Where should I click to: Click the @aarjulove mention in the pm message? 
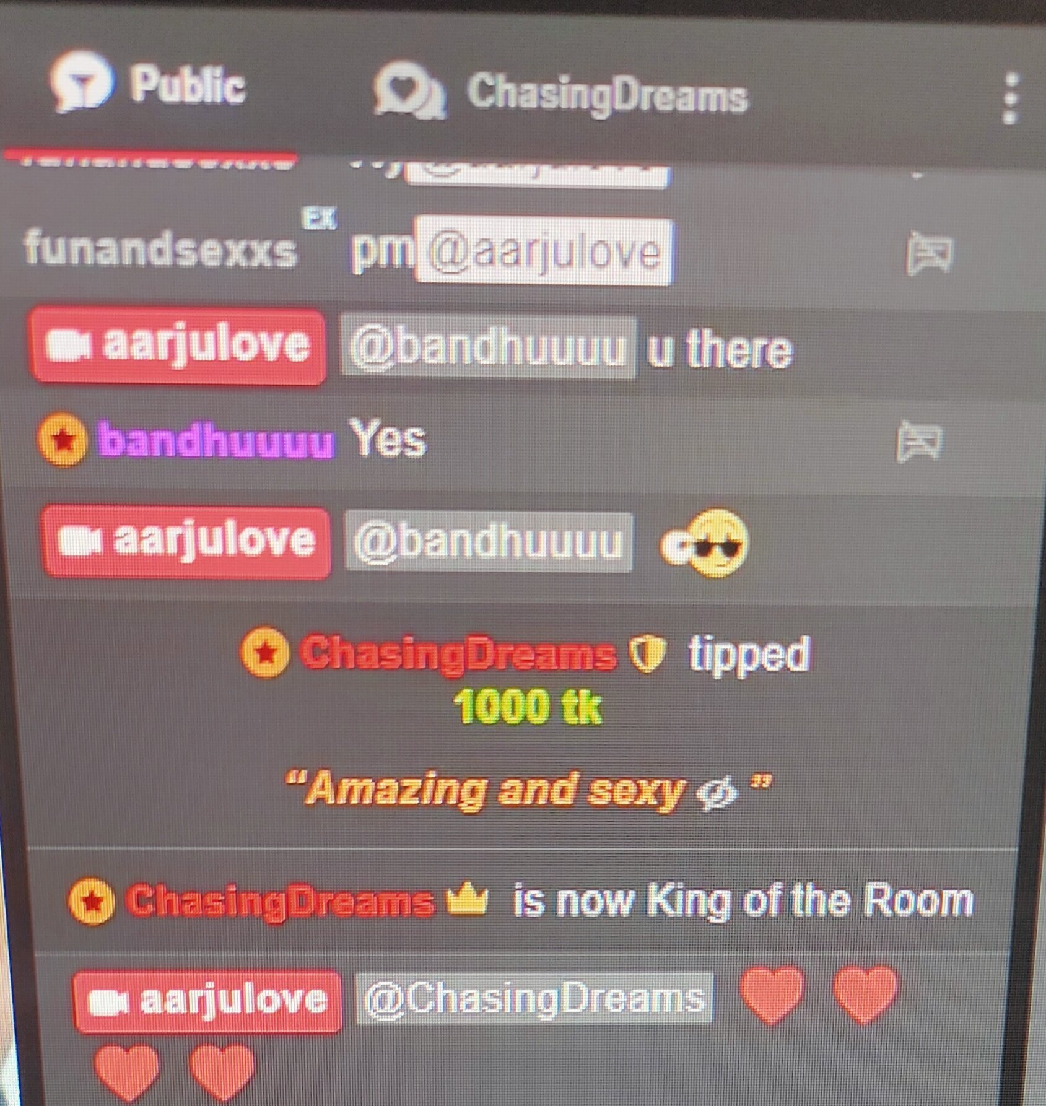point(544,251)
